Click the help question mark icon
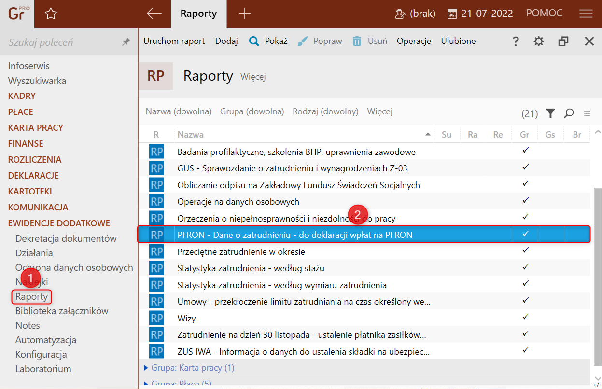 point(516,42)
